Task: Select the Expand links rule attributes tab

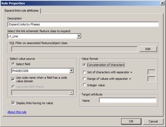Action: click(22, 11)
